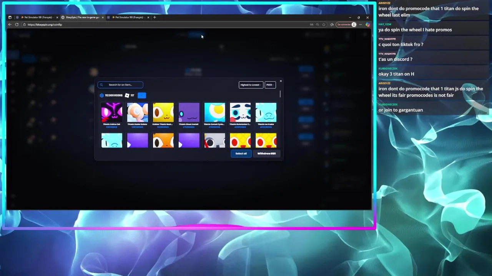492x276 pixels.
Task: Click the HAY_1234 username in chat
Action: (385, 24)
